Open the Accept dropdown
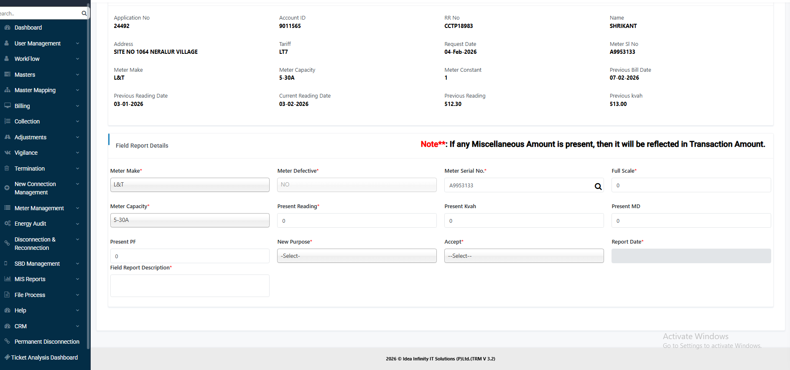The height and width of the screenshot is (370, 790). click(524, 256)
